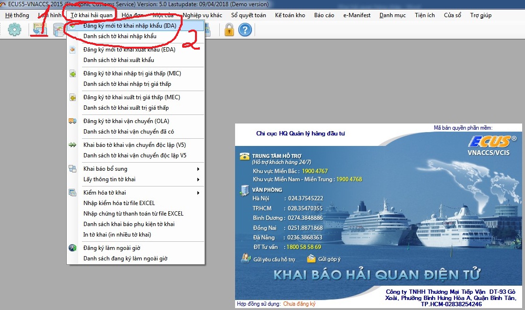Select the icon next to Kiểm hóa tờ khai
The width and height of the screenshot is (525, 310).
coord(73,192)
